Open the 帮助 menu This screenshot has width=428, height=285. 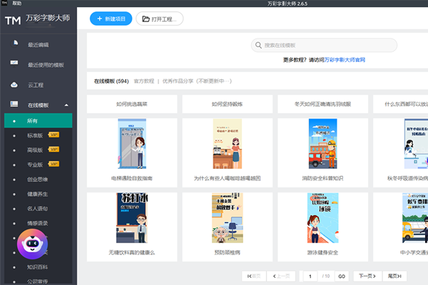coord(16,4)
